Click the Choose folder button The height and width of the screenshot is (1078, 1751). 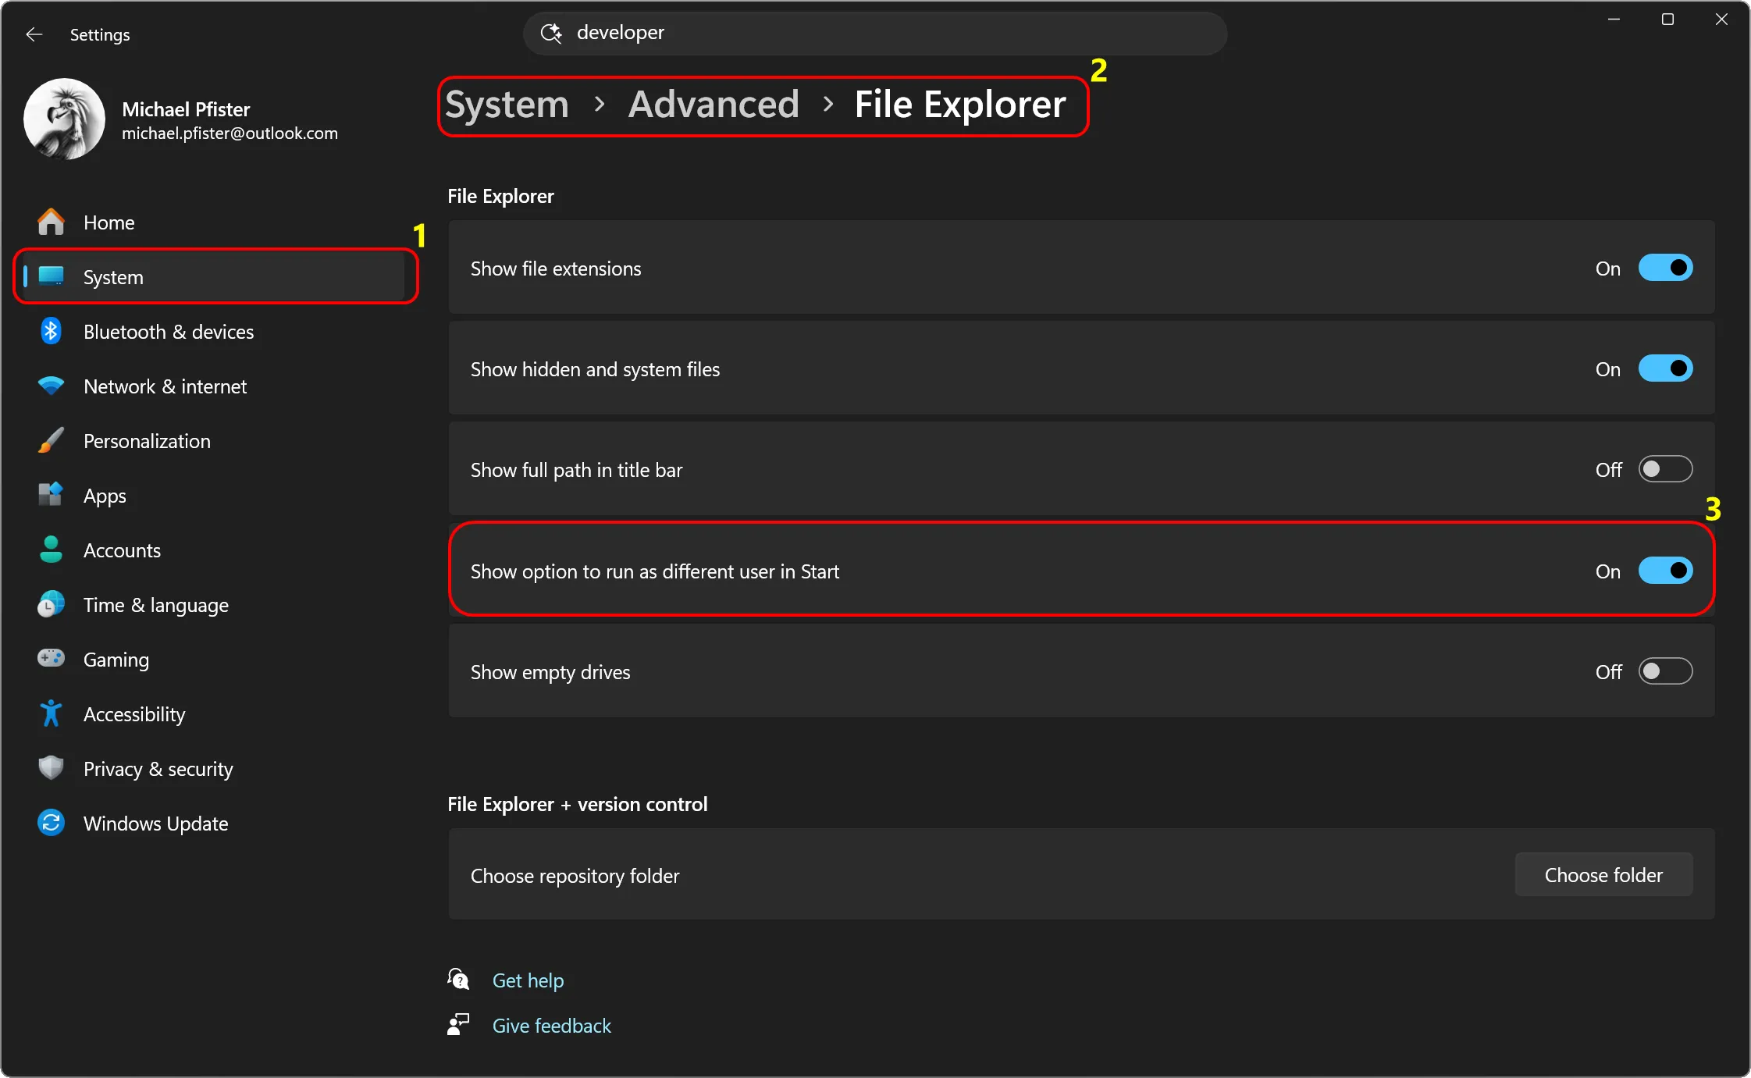point(1603,875)
